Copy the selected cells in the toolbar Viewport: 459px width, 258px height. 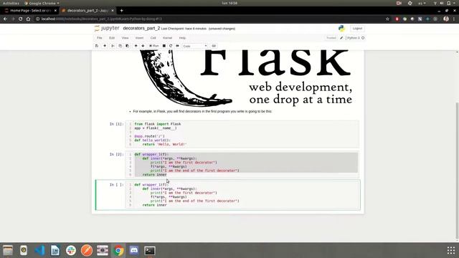click(120, 46)
